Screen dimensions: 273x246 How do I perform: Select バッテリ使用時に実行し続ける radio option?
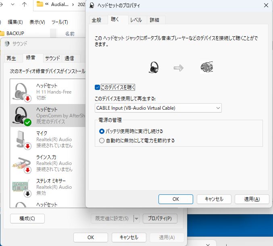click(x=102, y=131)
